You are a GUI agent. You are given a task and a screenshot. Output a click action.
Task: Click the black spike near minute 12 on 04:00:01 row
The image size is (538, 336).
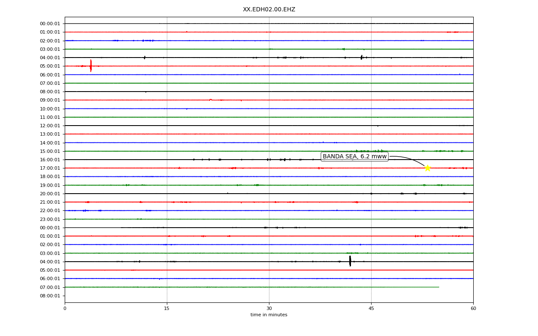click(x=145, y=58)
